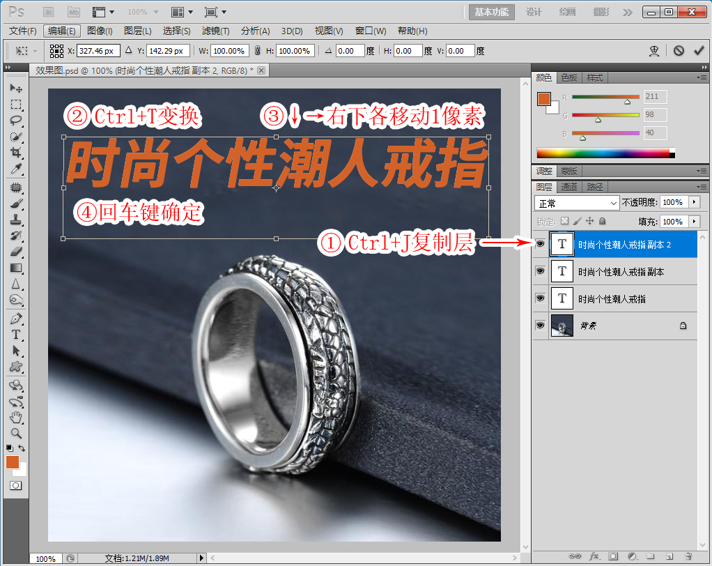
Task: Toggle relative positioning triangle for reference point
Action: [x=128, y=50]
